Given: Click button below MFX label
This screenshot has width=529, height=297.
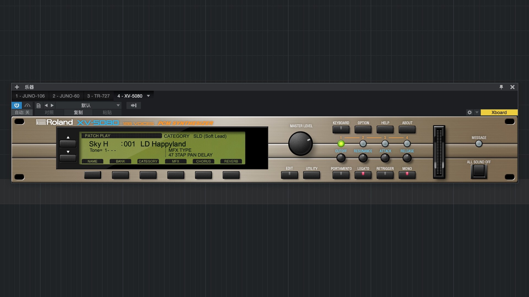Looking at the screenshot, I should (176, 175).
